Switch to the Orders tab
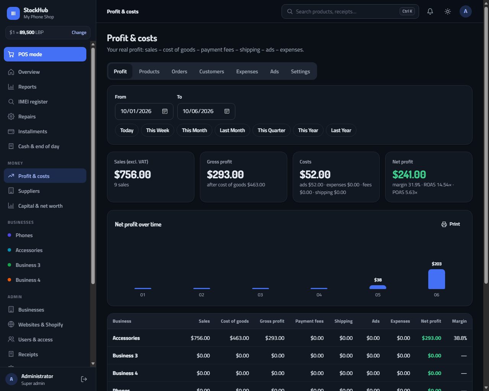This screenshot has height=391, width=489. [x=179, y=71]
